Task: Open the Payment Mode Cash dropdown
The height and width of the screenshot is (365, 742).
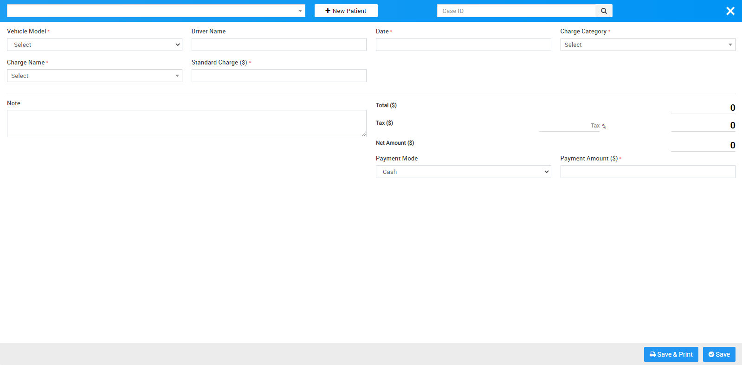Action: pyautogui.click(x=463, y=172)
